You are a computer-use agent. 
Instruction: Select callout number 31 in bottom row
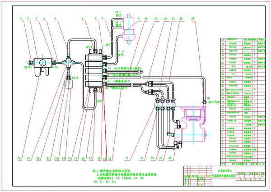tap(160, 158)
